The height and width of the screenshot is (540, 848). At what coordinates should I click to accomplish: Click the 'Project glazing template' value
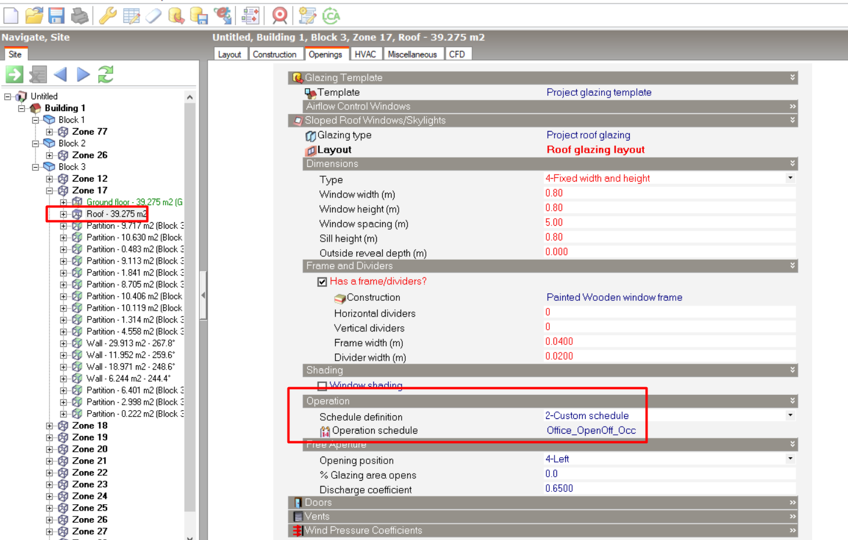(x=599, y=92)
